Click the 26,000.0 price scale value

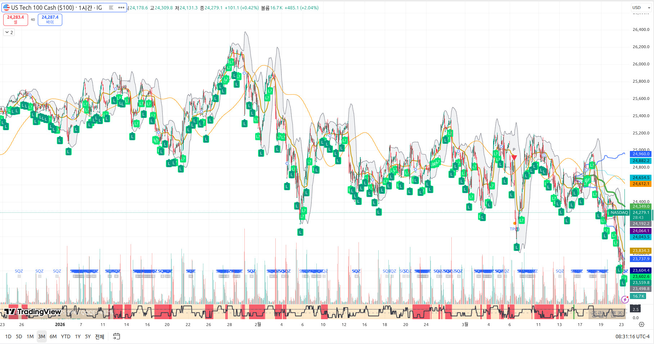coord(641,64)
